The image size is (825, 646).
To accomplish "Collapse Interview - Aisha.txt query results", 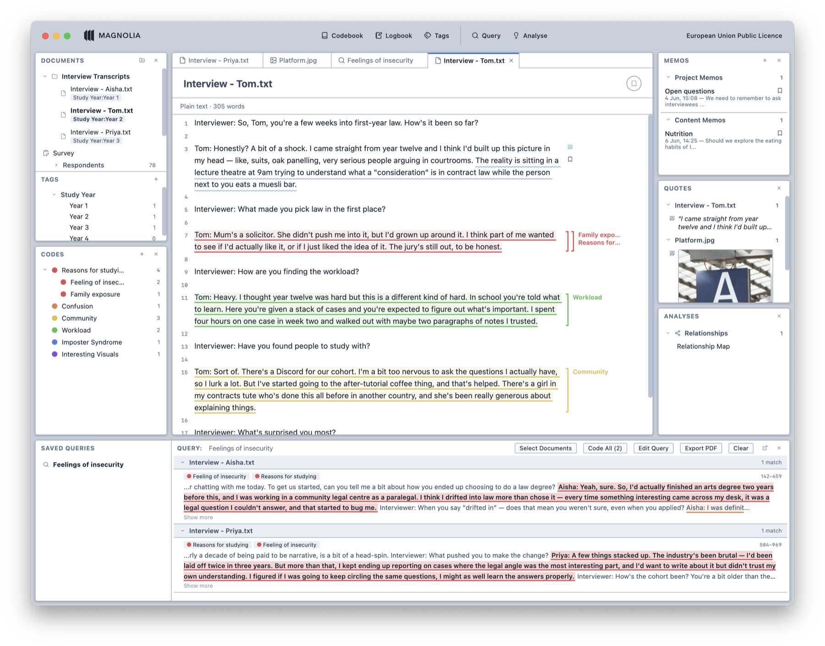I will (182, 463).
